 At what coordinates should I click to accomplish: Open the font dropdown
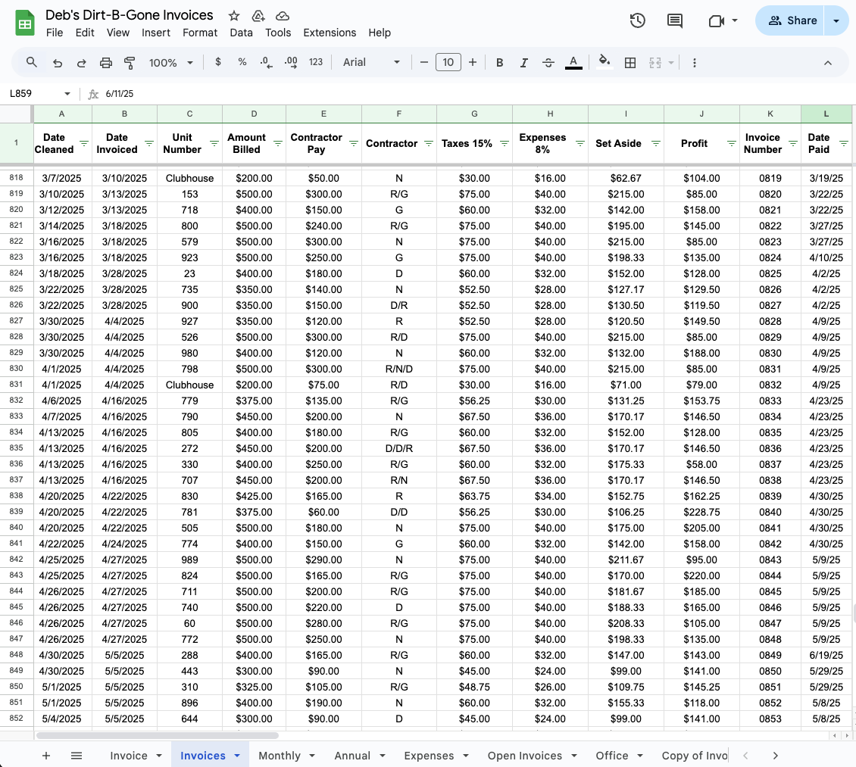tap(371, 62)
